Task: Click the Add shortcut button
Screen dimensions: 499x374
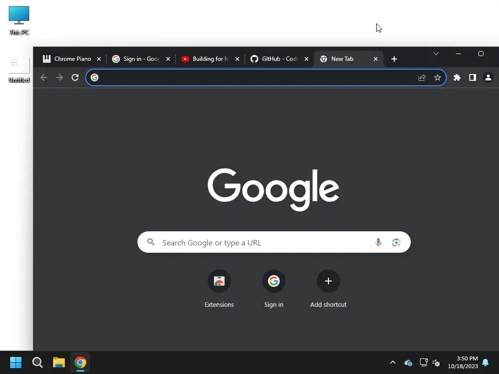Action: point(328,289)
